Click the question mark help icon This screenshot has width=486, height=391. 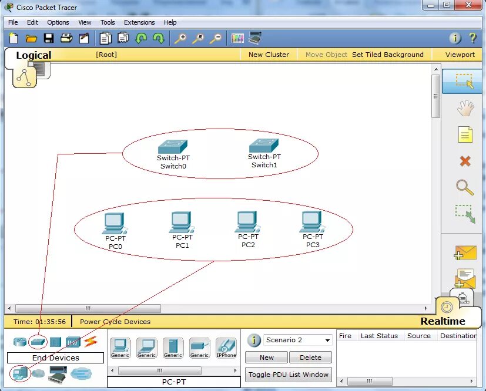click(472, 38)
